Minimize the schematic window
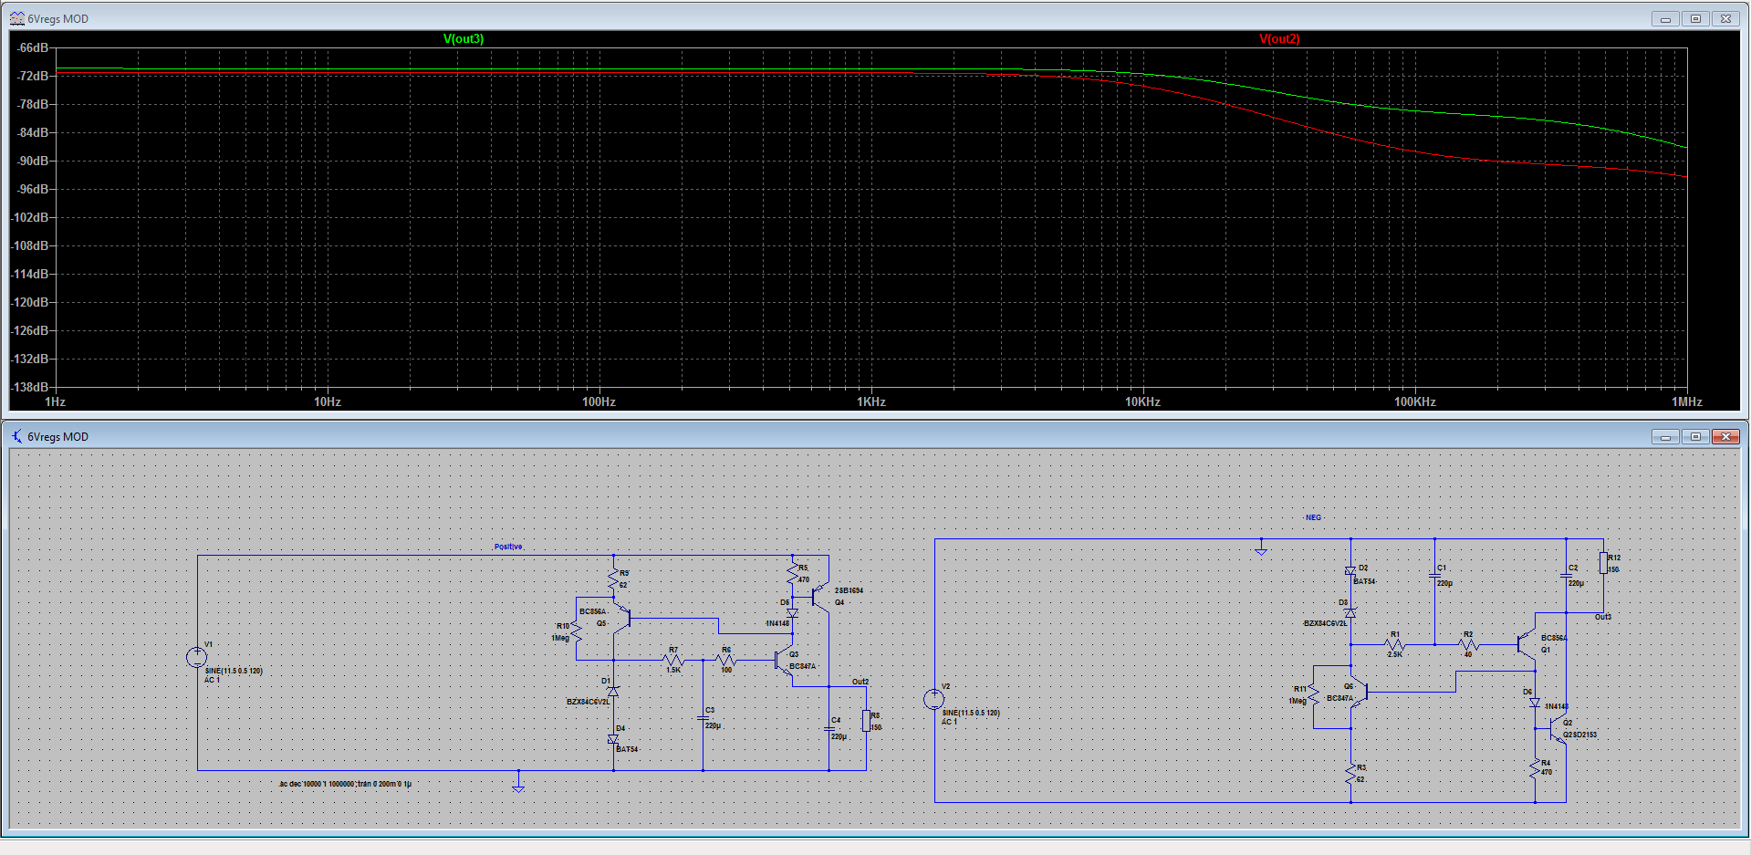1751x855 pixels. tap(1665, 436)
